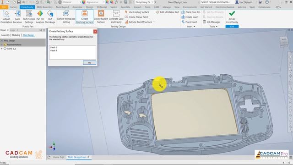Choose Place Insert
Image resolution: width=293 pixels, height=165 pixels.
click(189, 22)
